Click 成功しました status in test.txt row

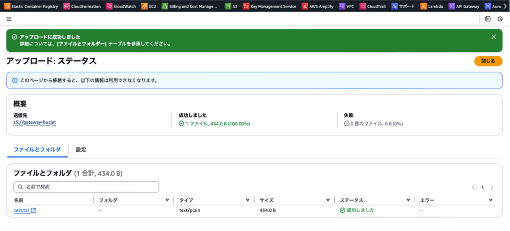(357, 210)
